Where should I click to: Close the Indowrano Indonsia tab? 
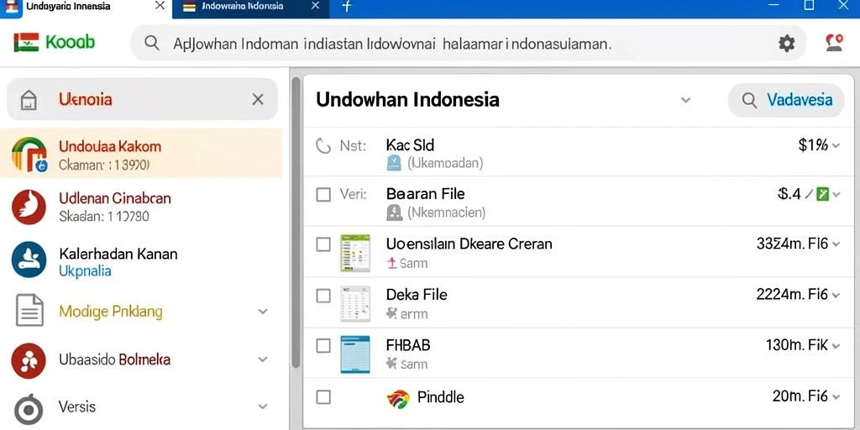pyautogui.click(x=315, y=6)
